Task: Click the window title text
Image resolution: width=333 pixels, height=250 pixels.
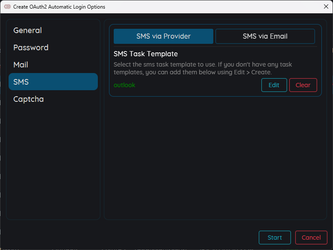Action: pyautogui.click(x=59, y=7)
